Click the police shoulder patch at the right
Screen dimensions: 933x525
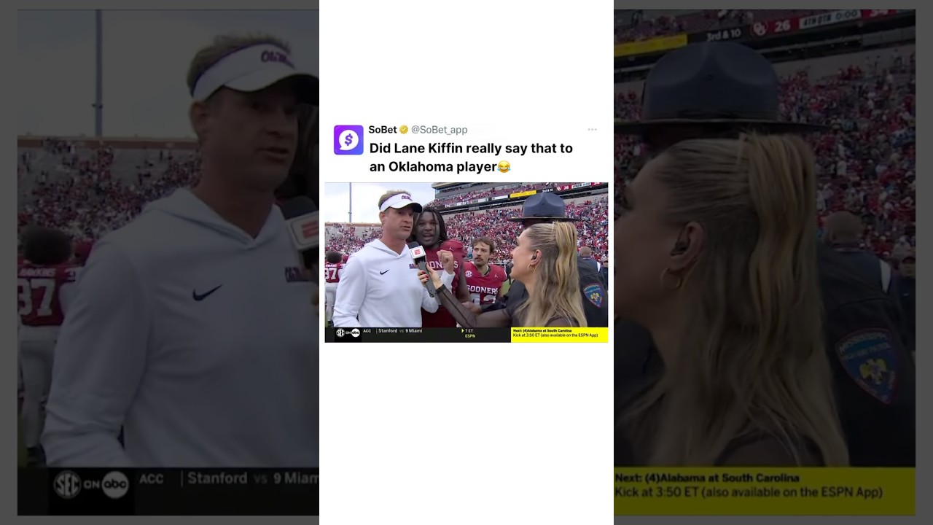coord(869,365)
